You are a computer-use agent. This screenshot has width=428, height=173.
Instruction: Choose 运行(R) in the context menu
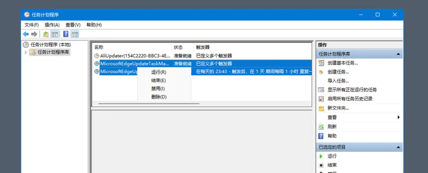(x=164, y=72)
